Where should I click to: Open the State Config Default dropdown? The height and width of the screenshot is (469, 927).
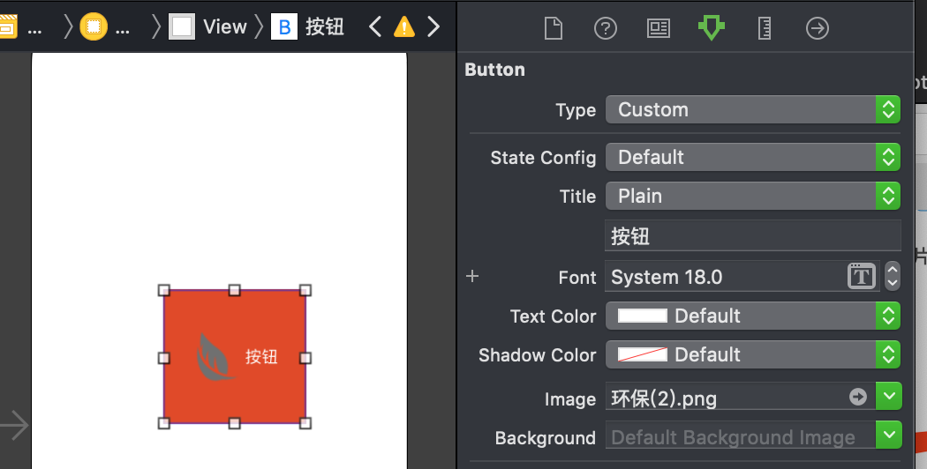pyautogui.click(x=752, y=157)
